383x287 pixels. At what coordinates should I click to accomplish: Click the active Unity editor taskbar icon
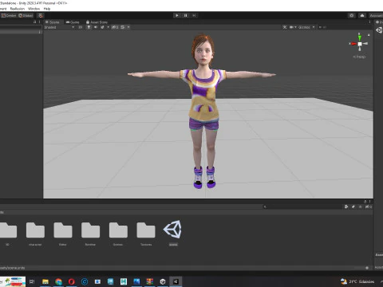tap(176, 281)
